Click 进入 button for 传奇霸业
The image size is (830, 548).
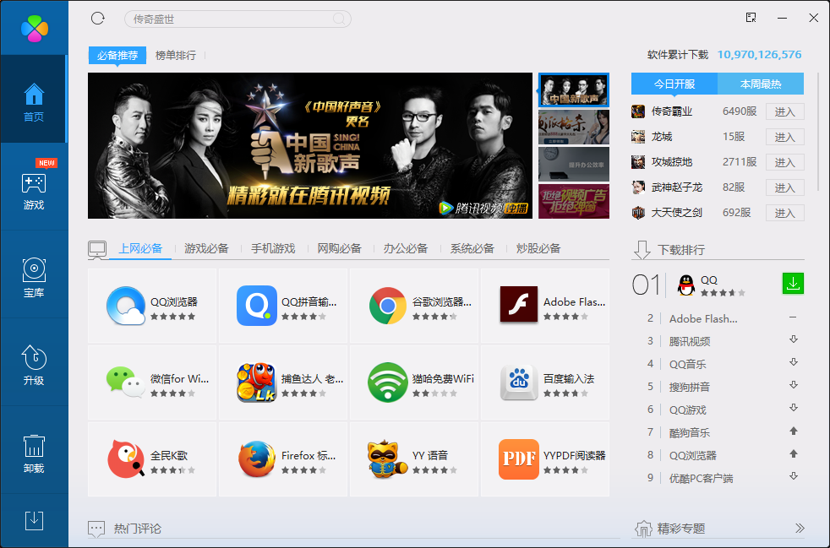point(785,111)
